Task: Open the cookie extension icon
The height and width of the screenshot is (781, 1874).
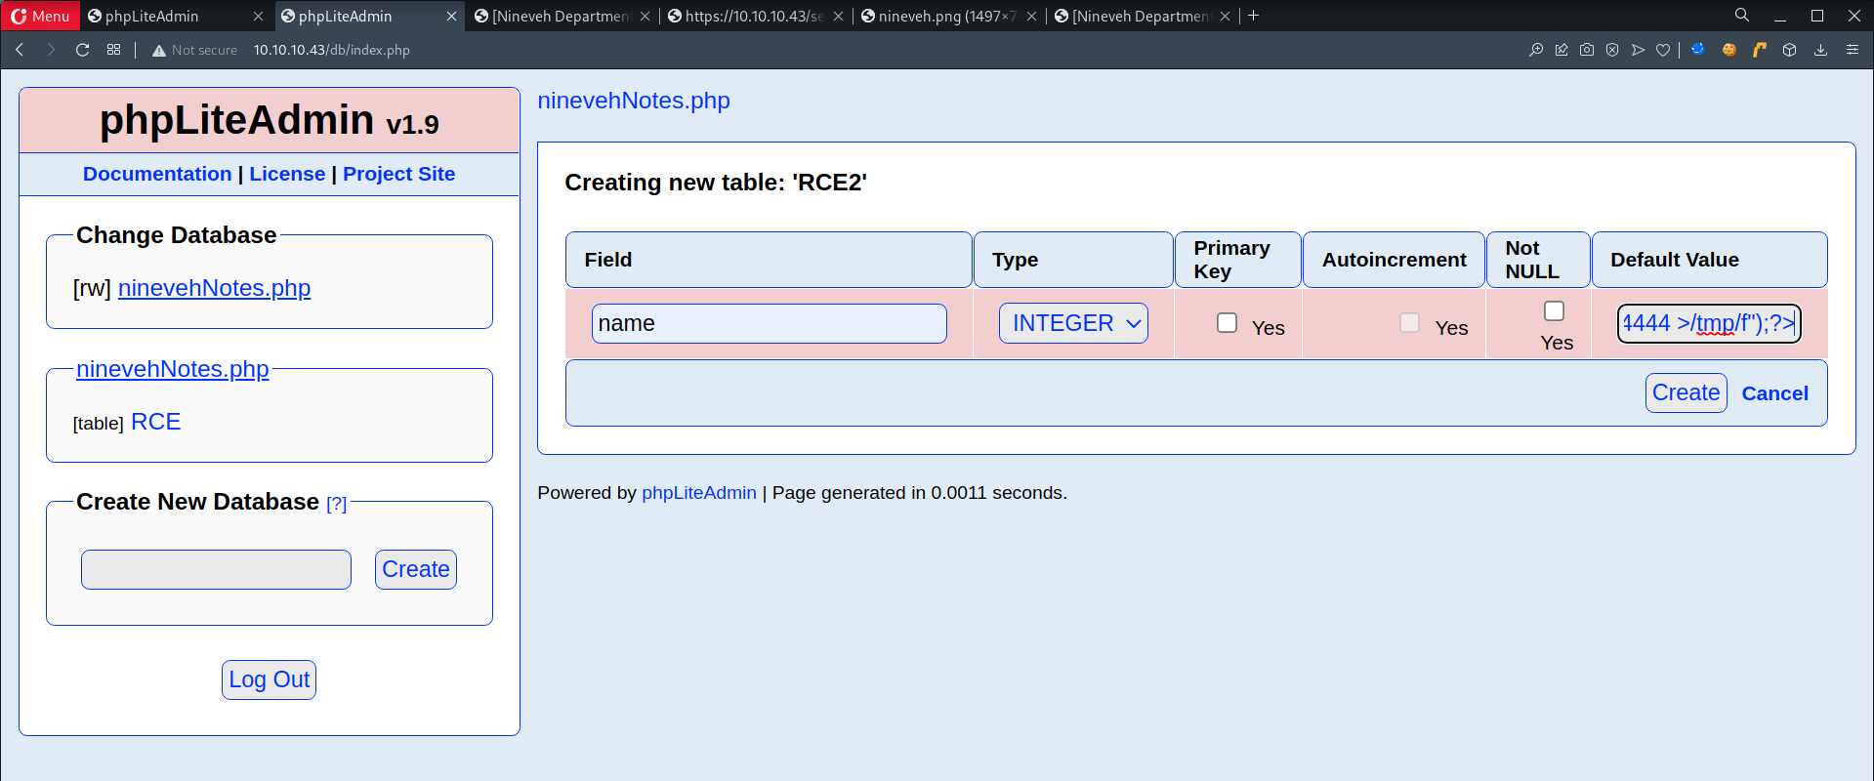Action: pos(1729,50)
